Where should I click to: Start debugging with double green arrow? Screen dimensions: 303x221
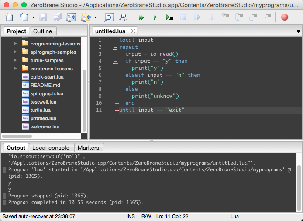[x=141, y=17]
